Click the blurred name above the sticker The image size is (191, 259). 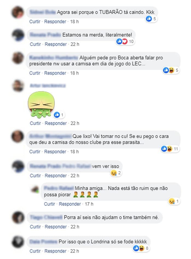(x=48, y=86)
